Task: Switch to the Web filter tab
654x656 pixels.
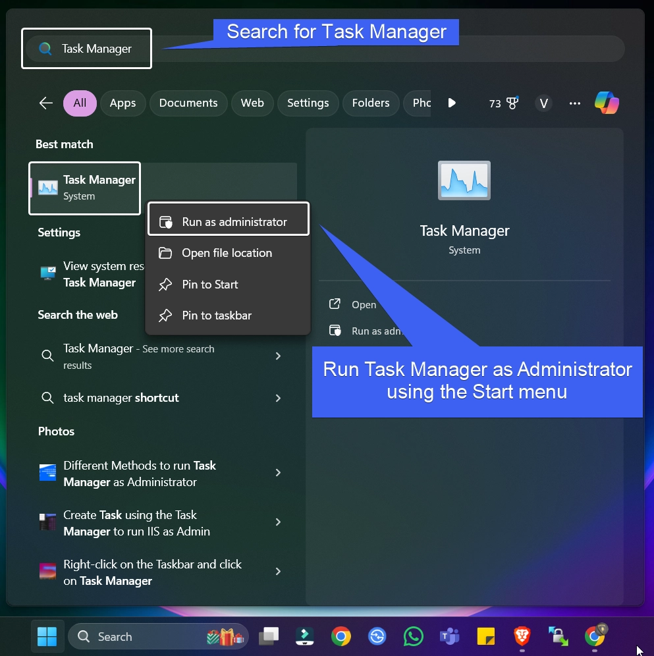Action: (x=252, y=103)
